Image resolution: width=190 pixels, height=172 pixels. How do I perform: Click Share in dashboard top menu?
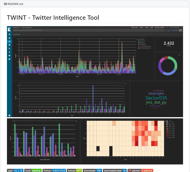pos(141,28)
